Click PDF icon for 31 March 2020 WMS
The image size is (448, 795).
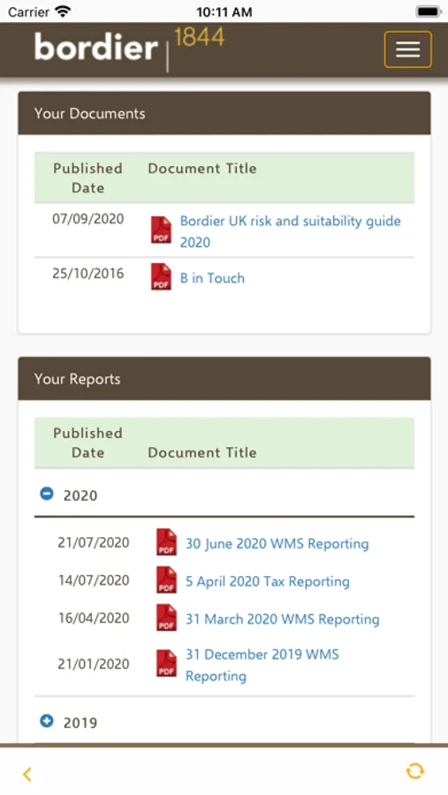click(x=166, y=617)
